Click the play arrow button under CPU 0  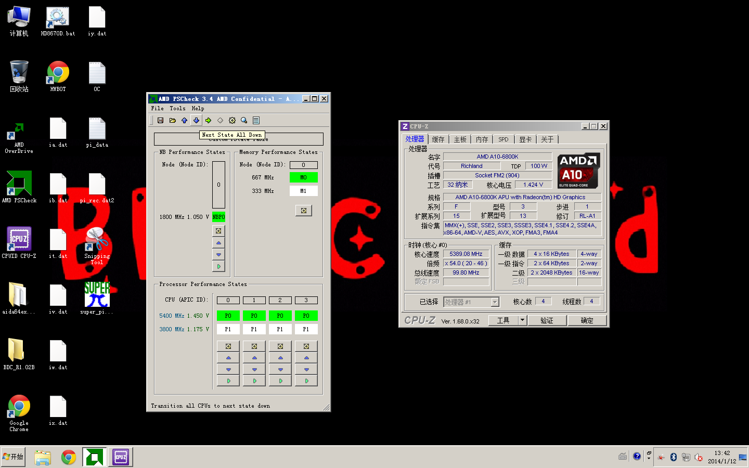[228, 381]
